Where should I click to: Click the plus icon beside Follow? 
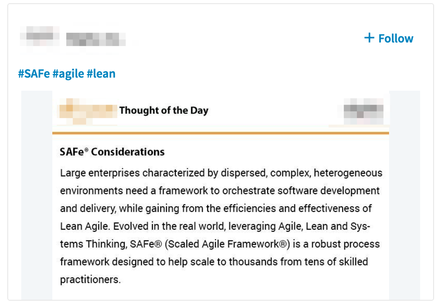(369, 38)
